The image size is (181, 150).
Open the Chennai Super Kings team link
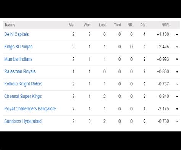point(23,97)
